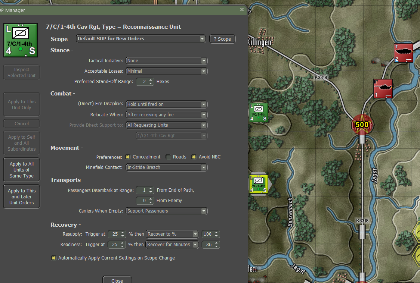Select the yellow highlighted 7/C/1-4th unit on map
This screenshot has height=283, width=420.
coord(259,184)
